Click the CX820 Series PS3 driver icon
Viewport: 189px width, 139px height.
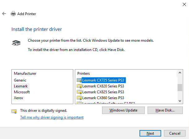pos(79,86)
